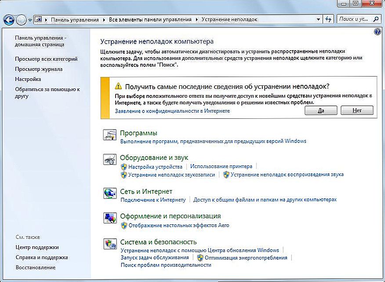
Task: Open 'Устранение неполадок с помощью Центра обновления Windows'
Action: click(200, 250)
